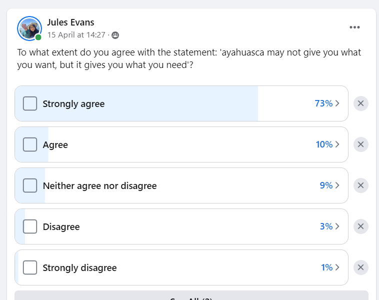Select the Neither agree nor disagree checkbox
The height and width of the screenshot is (300, 379).
click(x=30, y=185)
